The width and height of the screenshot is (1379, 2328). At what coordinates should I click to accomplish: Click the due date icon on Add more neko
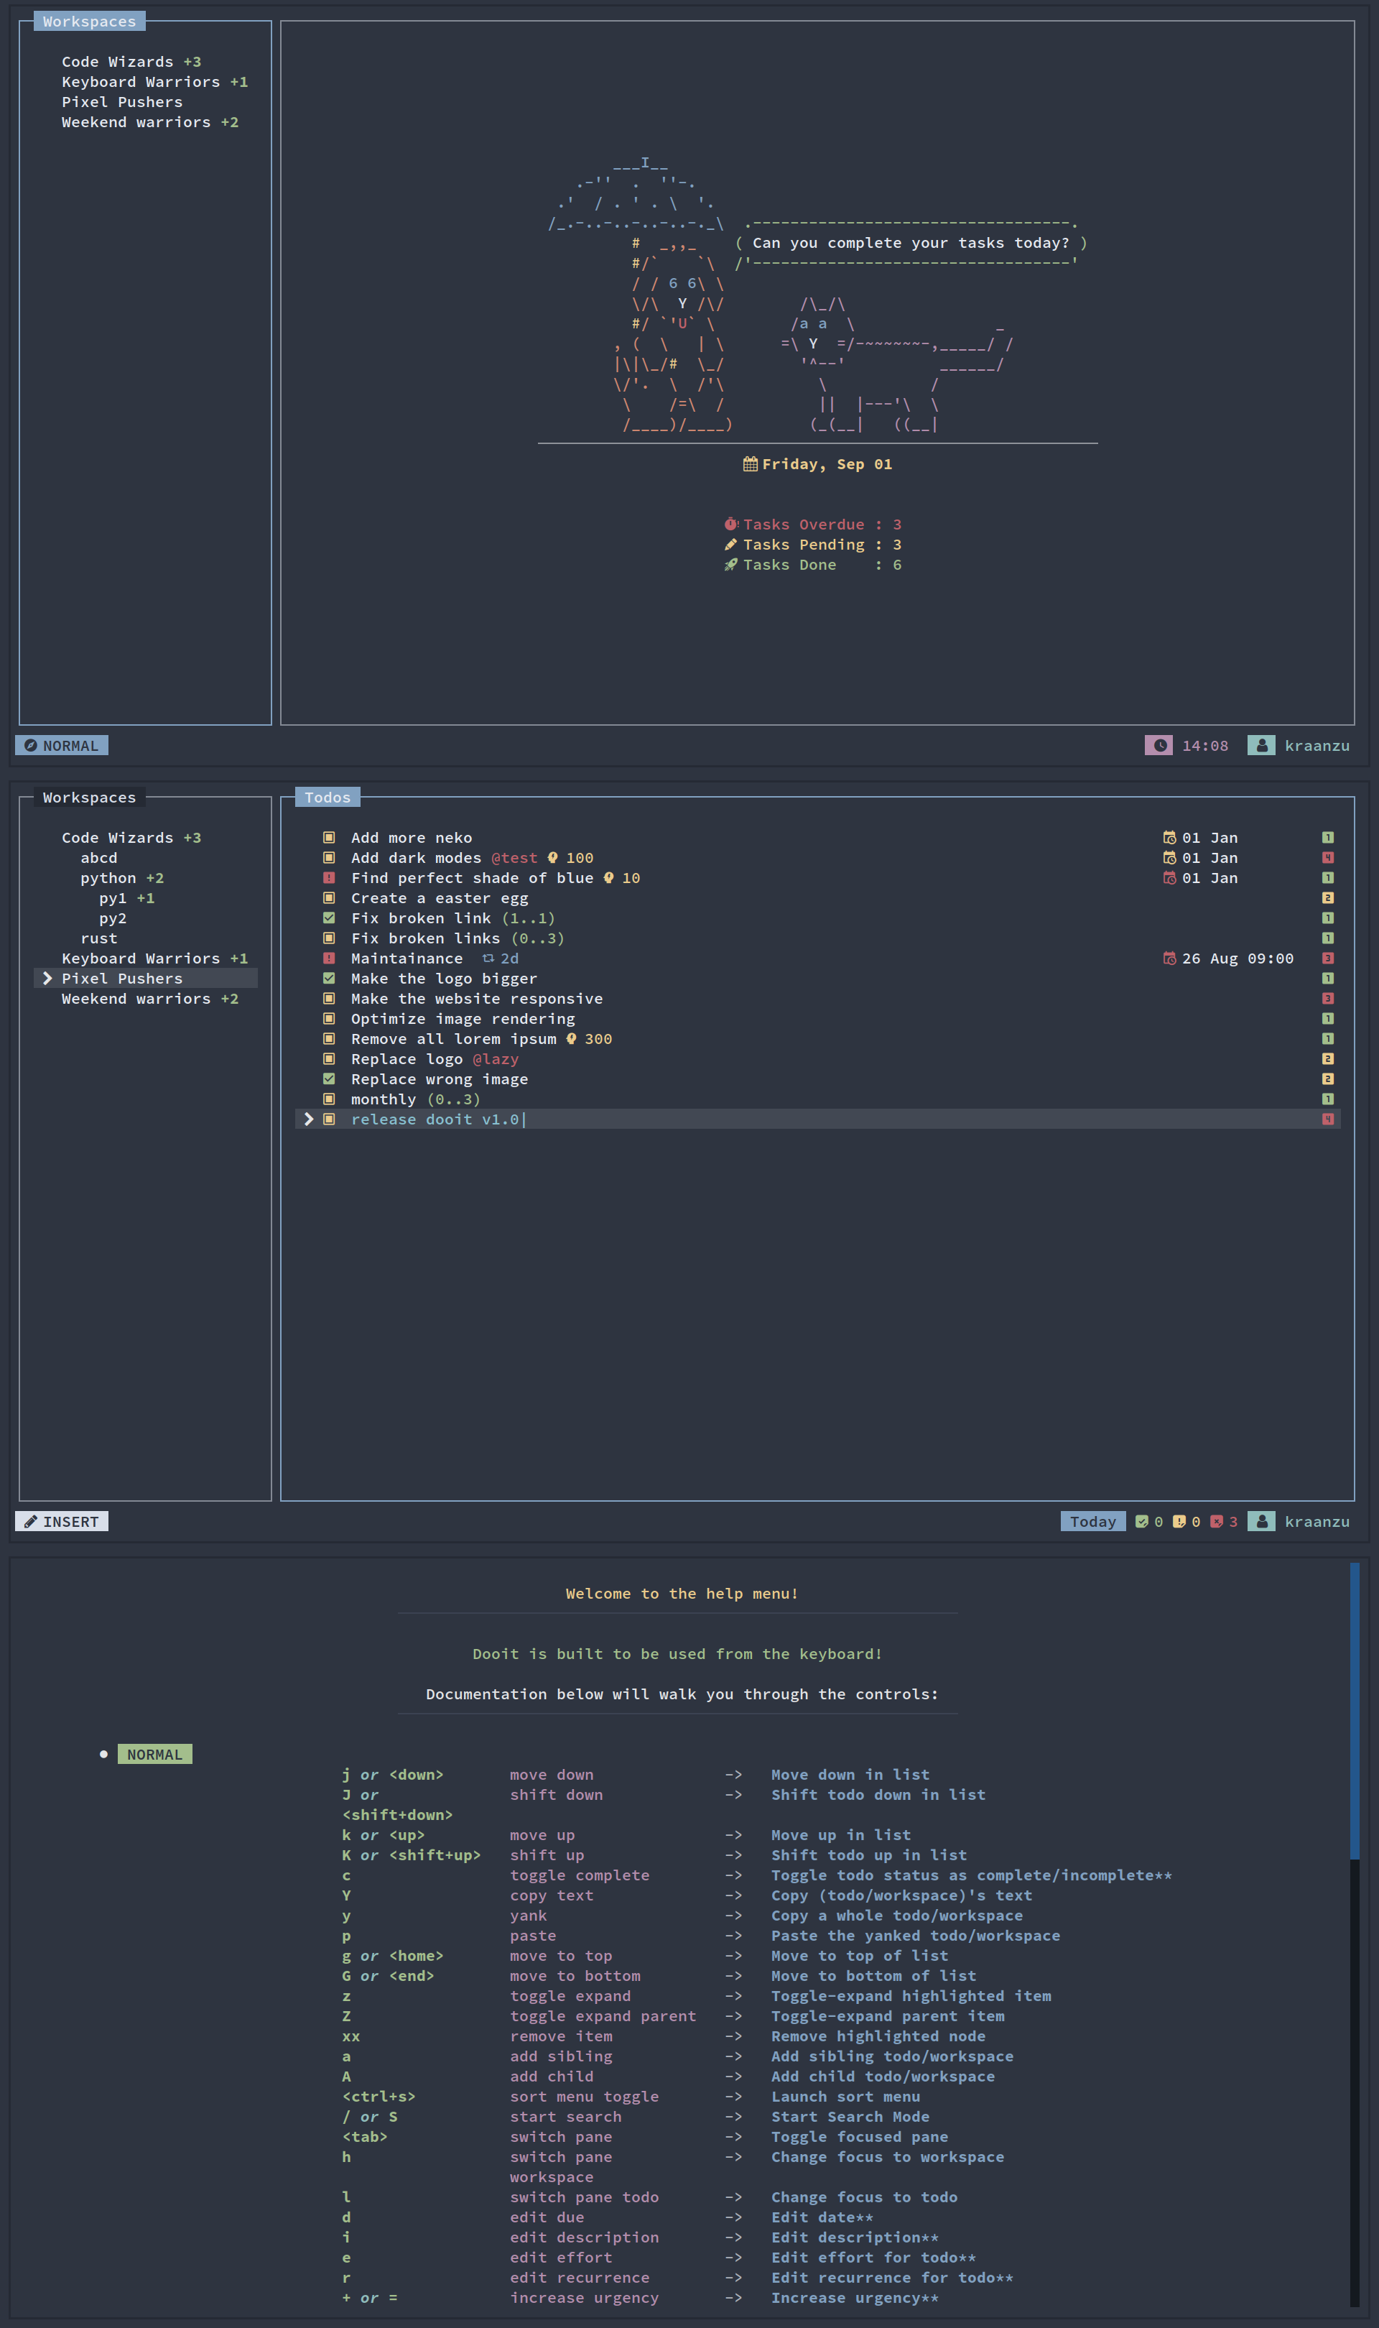pos(1169,837)
